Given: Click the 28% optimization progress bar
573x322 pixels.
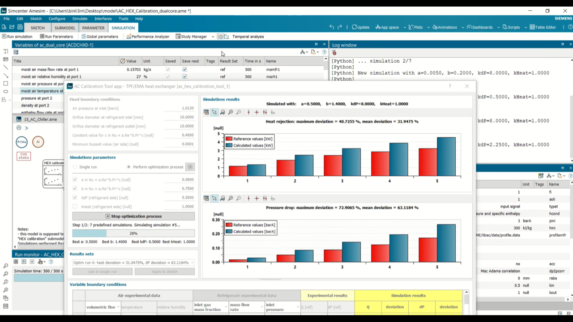Looking at the screenshot, I should click(133, 233).
